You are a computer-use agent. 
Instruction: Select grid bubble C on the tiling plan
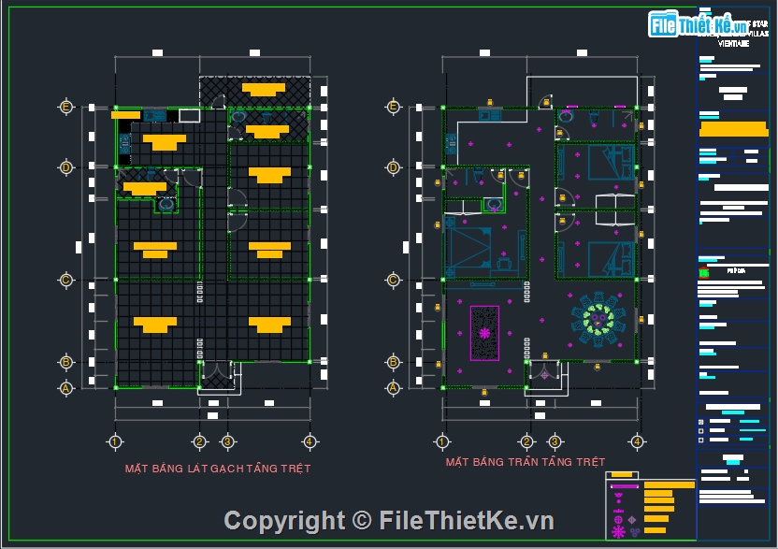click(x=66, y=280)
